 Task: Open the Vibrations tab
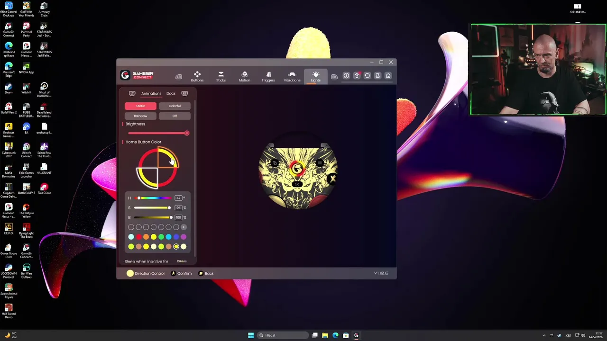click(x=292, y=76)
